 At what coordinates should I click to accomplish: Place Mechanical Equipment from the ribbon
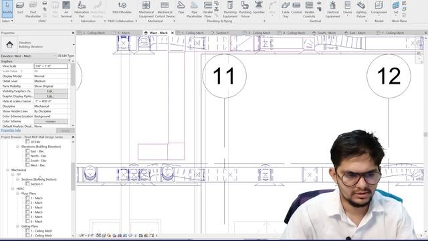point(146,9)
